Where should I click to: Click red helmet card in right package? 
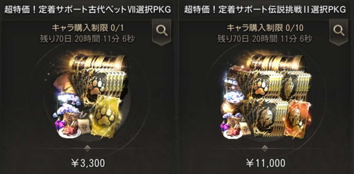coord(297,118)
